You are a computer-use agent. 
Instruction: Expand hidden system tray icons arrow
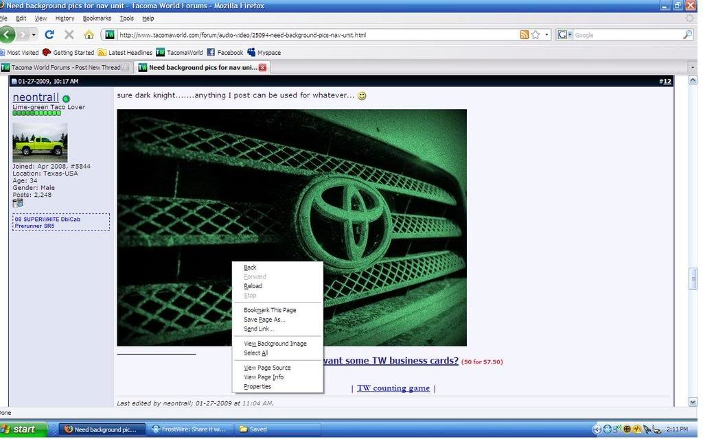pyautogui.click(x=597, y=429)
